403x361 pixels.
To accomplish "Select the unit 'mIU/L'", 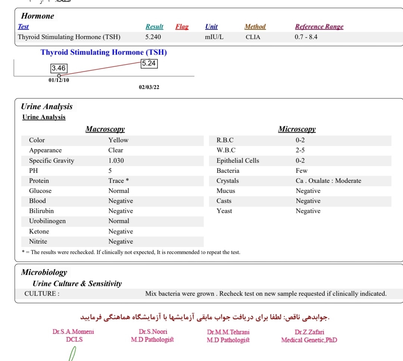I will click(214, 37).
